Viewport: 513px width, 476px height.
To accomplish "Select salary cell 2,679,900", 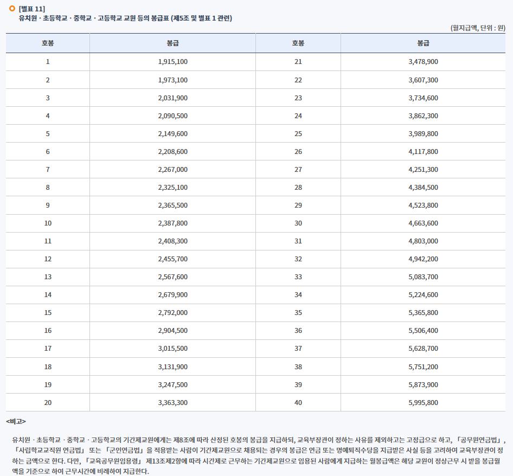I will 173,295.
